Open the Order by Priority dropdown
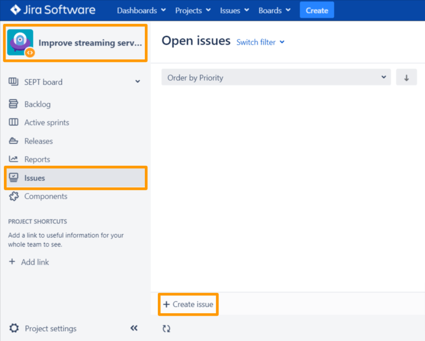 [276, 77]
